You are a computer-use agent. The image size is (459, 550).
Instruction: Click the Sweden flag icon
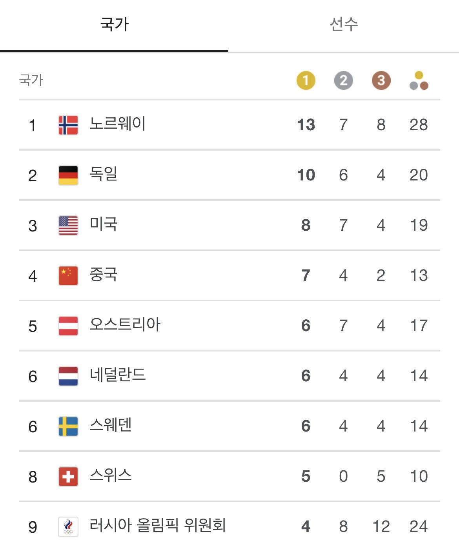click(68, 426)
